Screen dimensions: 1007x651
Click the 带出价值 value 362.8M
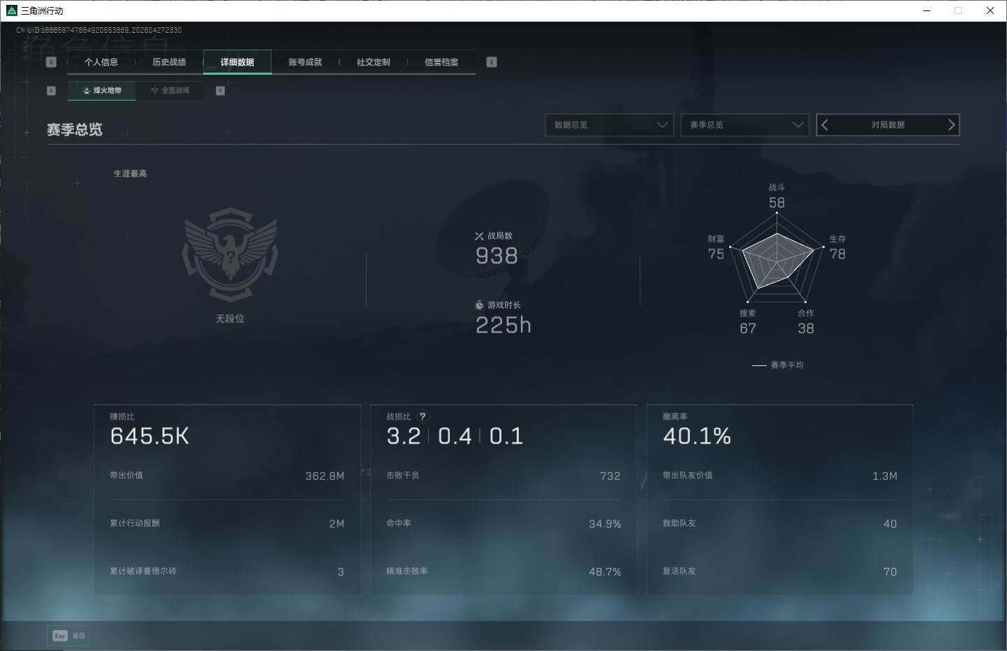325,476
